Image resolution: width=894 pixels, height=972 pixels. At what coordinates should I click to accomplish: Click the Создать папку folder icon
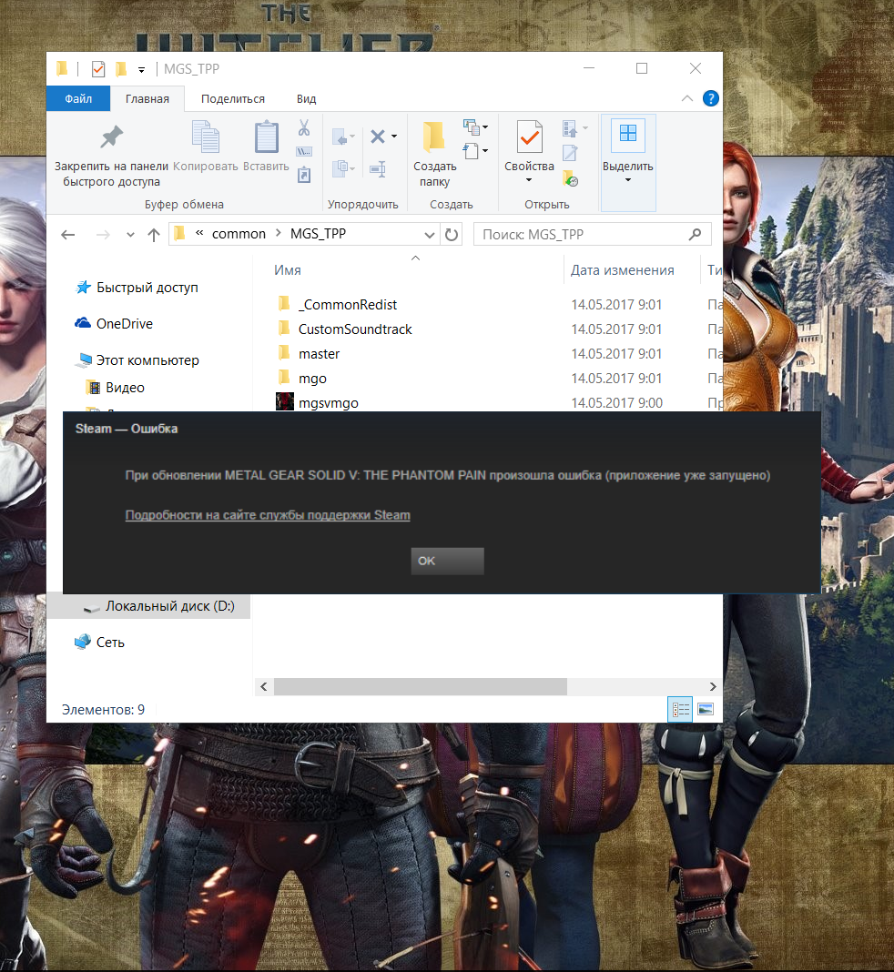[434, 137]
